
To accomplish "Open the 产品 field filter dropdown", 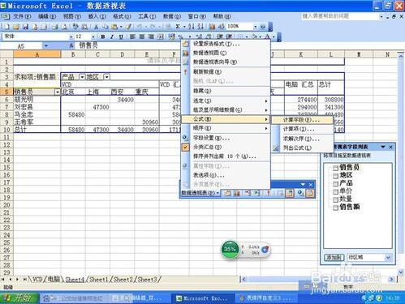I will pyautogui.click(x=82, y=77).
